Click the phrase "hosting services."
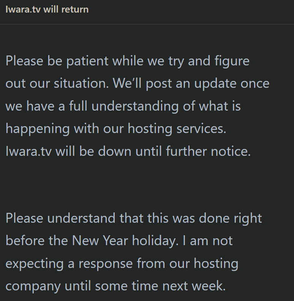This screenshot has height=301, width=294. click(177, 128)
